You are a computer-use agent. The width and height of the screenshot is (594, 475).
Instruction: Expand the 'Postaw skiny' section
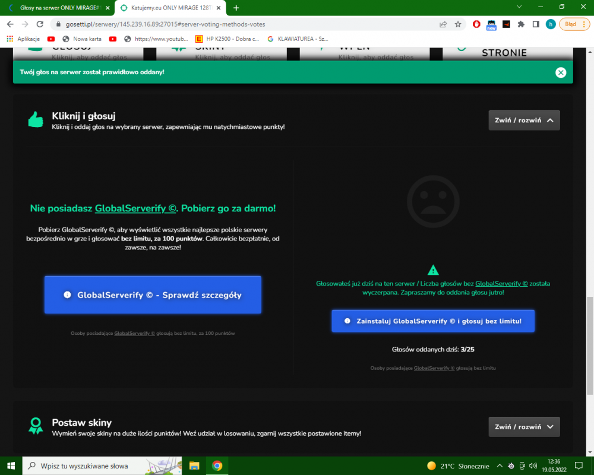pos(524,427)
